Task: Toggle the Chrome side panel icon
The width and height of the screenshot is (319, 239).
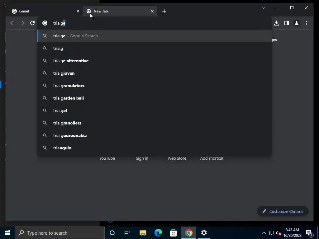Action: pyautogui.click(x=287, y=23)
